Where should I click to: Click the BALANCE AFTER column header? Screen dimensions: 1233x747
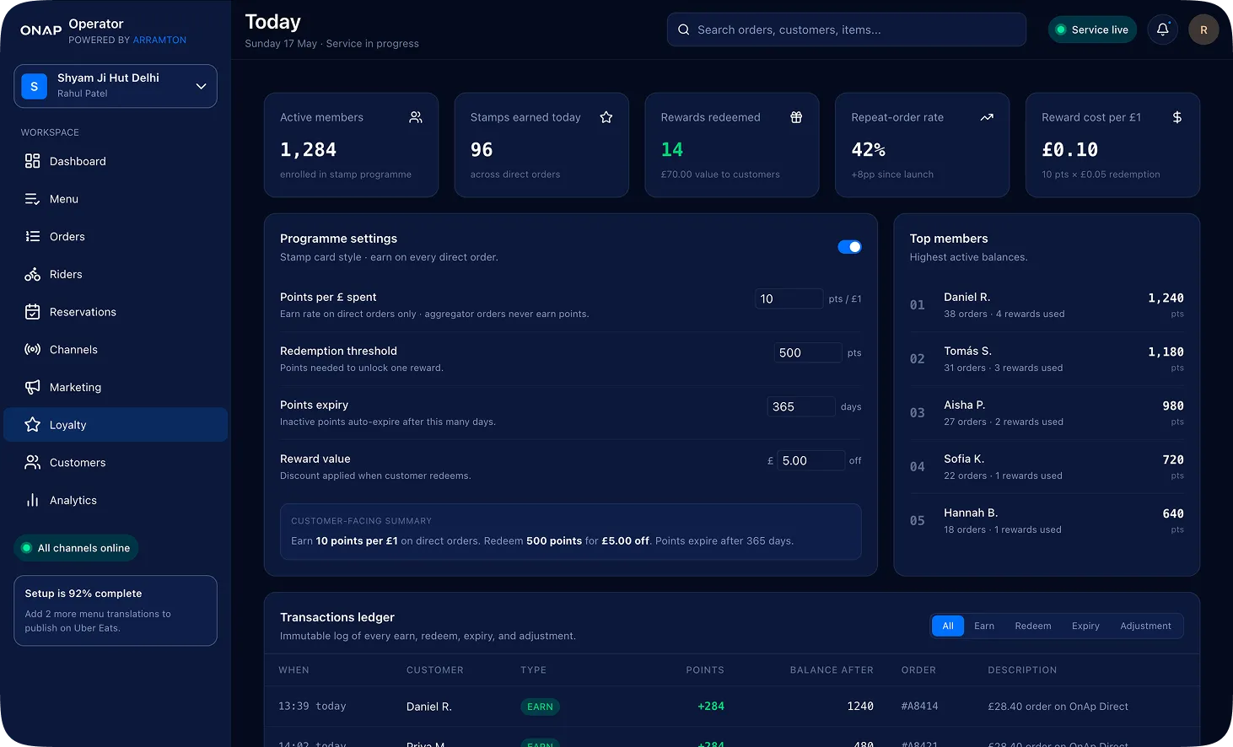(832, 670)
